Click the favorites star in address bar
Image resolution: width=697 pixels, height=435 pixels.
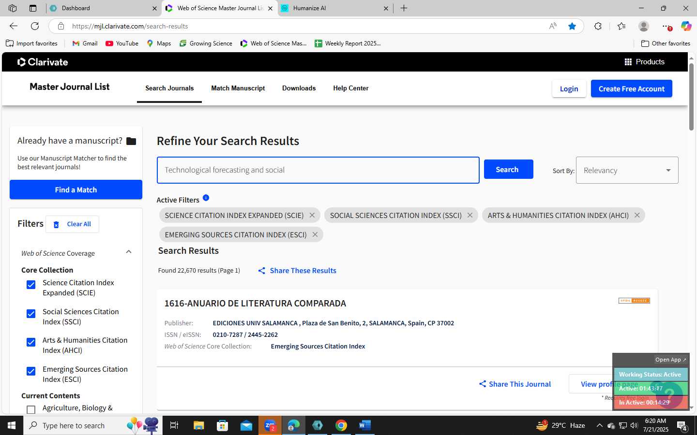click(x=572, y=26)
